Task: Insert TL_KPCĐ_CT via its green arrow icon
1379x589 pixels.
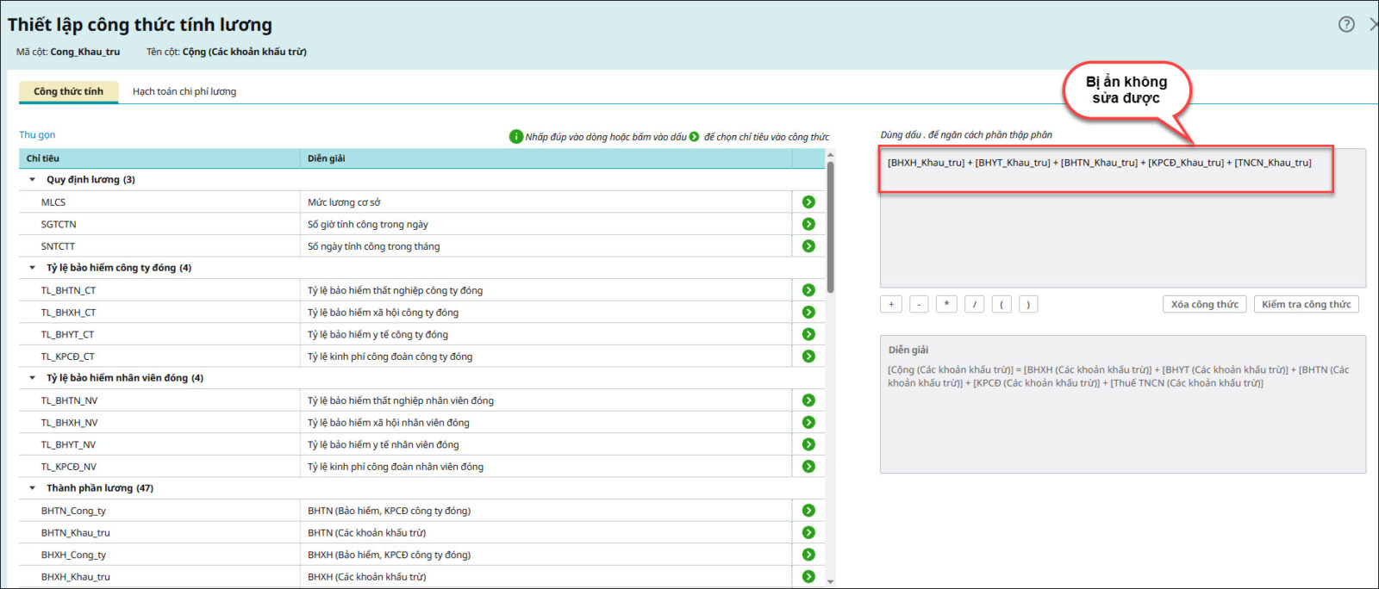Action: (x=808, y=356)
